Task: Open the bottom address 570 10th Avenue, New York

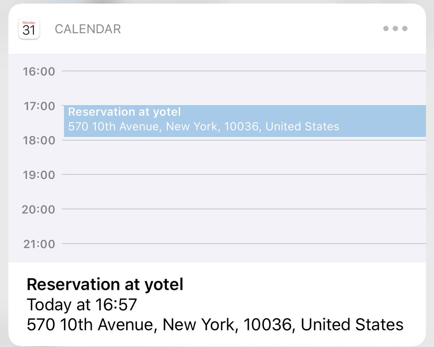Action: (215, 324)
